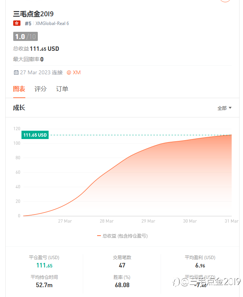Screen dimensions: 243x297
Task: Click the green 111.65 USD chart label
Action: (x=35, y=135)
